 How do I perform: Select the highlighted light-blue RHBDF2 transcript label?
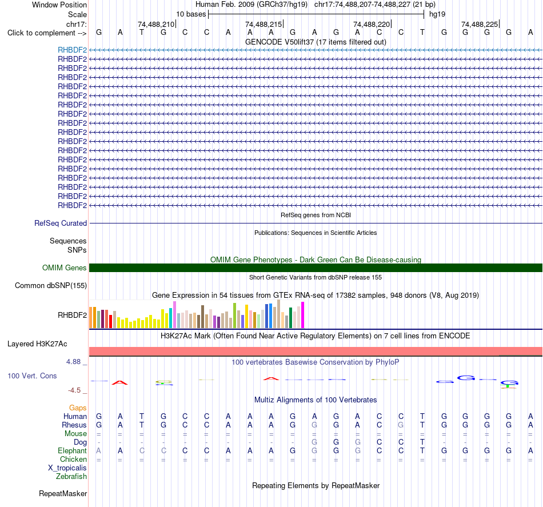coord(72,50)
